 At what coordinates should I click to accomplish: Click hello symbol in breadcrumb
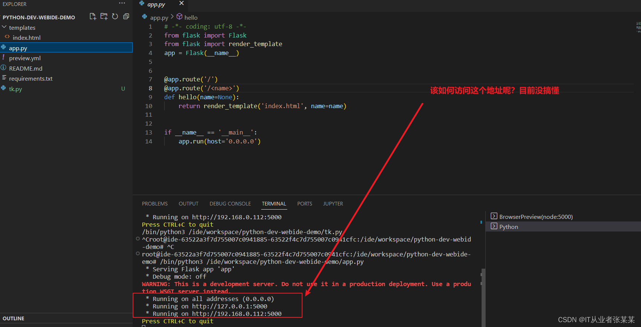[x=191, y=17]
